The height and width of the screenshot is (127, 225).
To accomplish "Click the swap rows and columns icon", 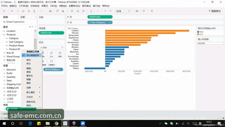I will [72, 11].
